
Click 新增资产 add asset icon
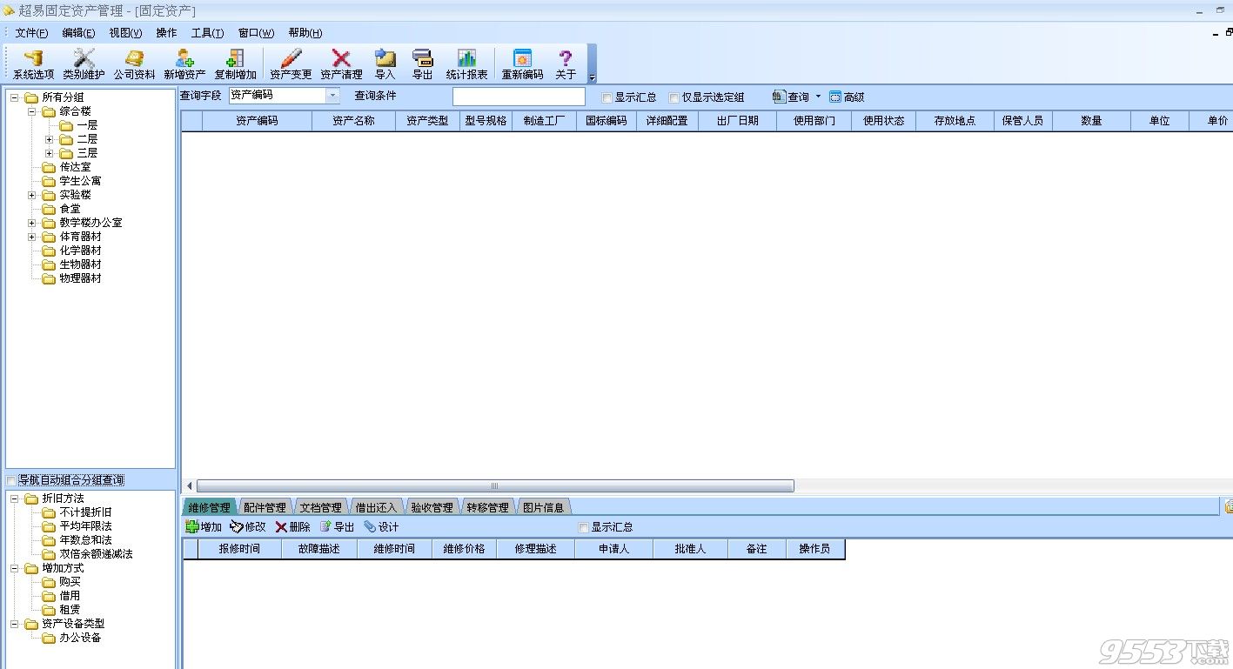click(x=184, y=64)
